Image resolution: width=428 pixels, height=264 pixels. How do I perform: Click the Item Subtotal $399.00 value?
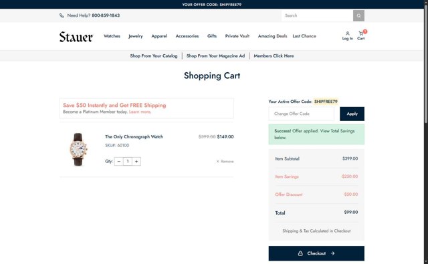point(350,158)
